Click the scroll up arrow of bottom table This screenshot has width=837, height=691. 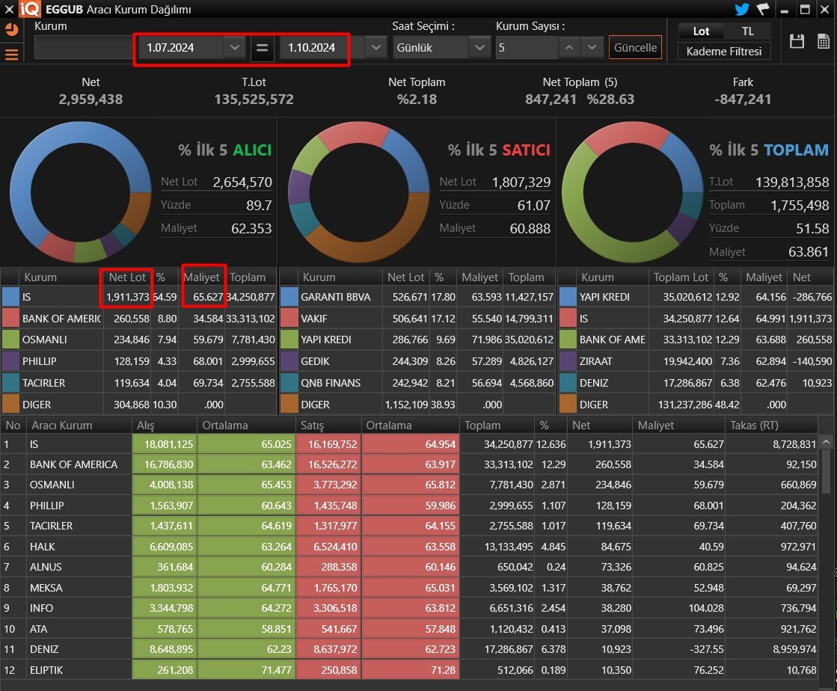(826, 442)
